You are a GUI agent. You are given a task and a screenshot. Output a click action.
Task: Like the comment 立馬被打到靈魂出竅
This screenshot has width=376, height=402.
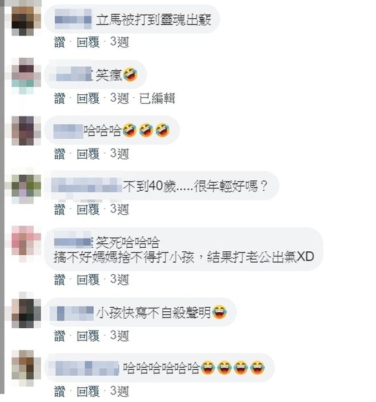point(59,42)
